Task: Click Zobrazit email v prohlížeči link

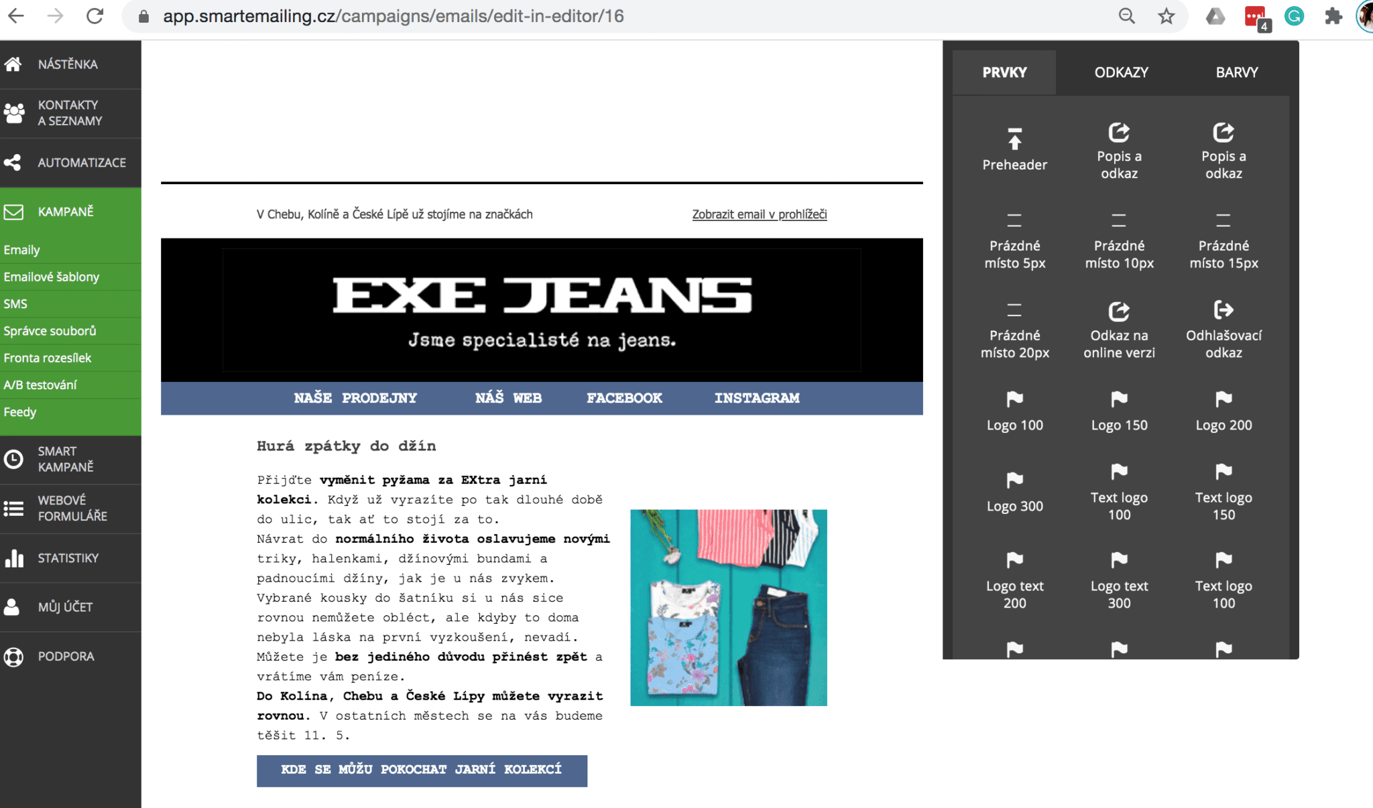Action: (759, 214)
